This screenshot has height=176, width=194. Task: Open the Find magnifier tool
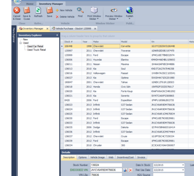[80, 10]
